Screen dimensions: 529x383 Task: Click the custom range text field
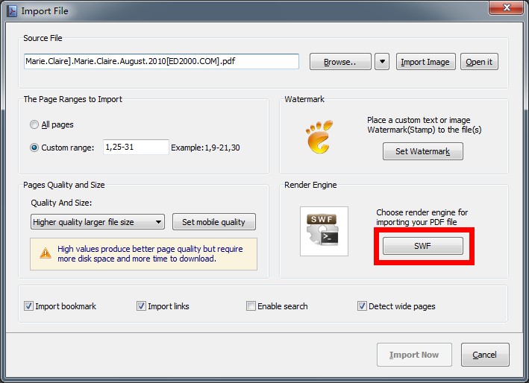point(135,148)
